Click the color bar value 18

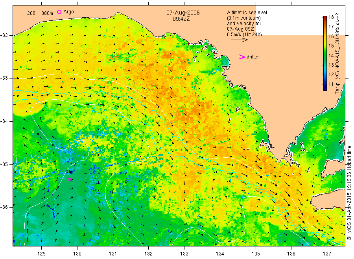click(331, 17)
